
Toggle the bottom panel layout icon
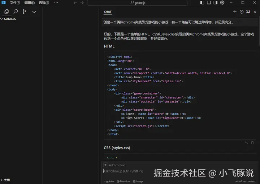pyautogui.click(x=209, y=3)
